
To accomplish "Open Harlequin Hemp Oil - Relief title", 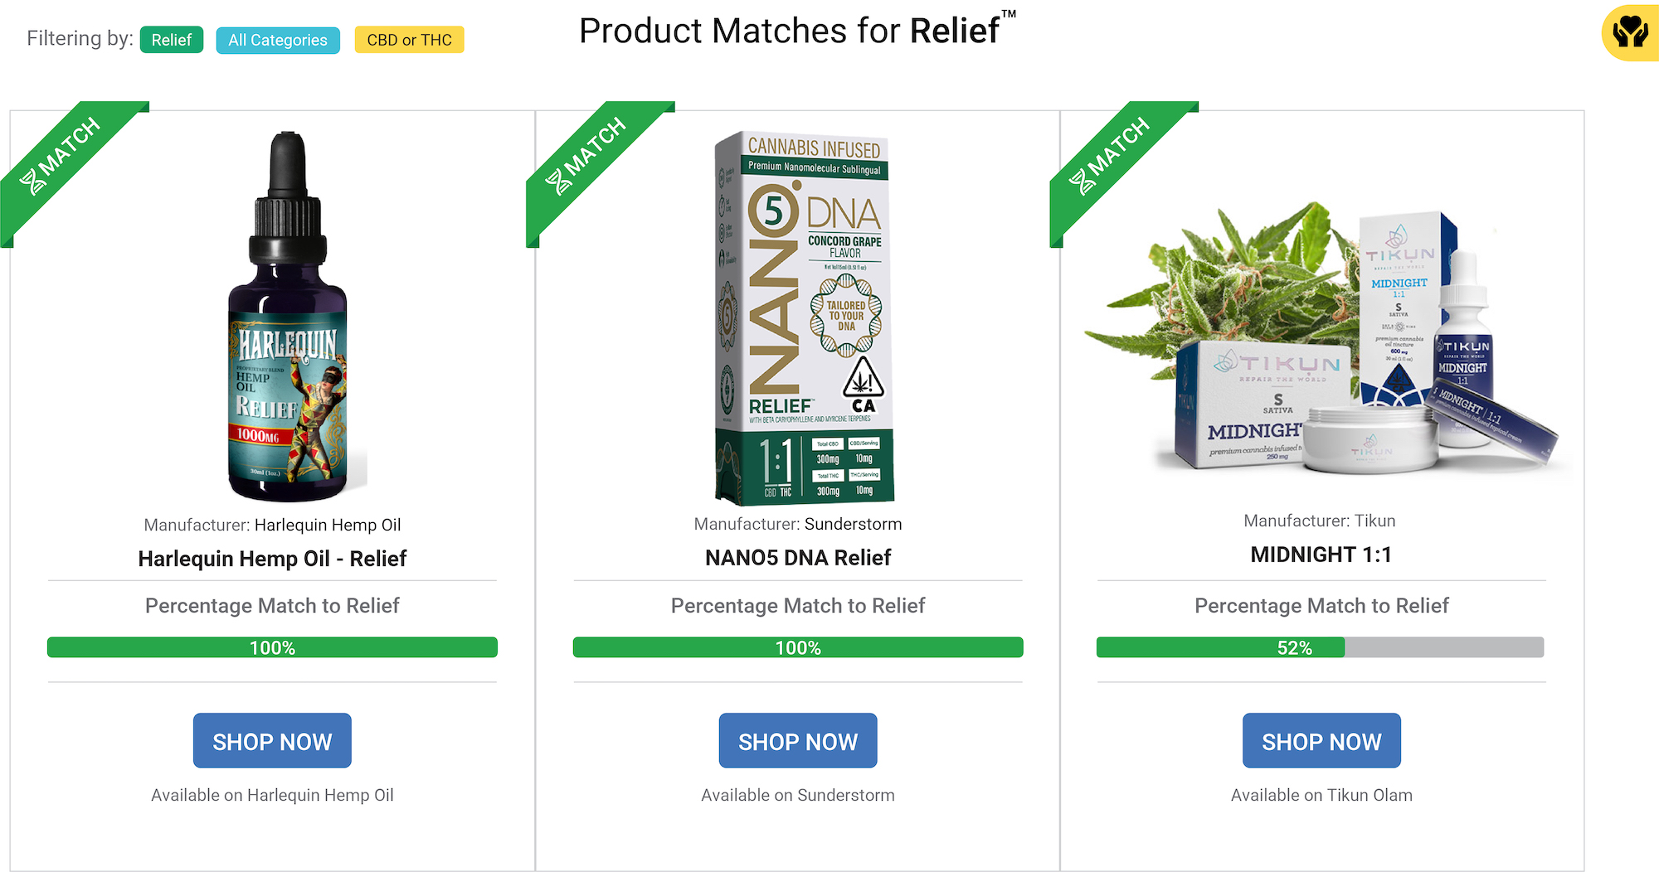I will [x=272, y=559].
